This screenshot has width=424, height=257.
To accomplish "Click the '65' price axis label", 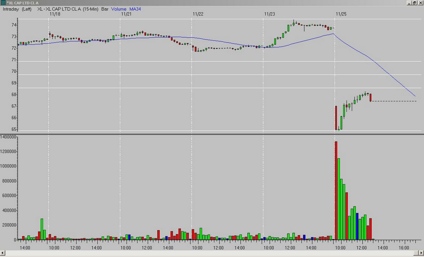I will [x=14, y=130].
